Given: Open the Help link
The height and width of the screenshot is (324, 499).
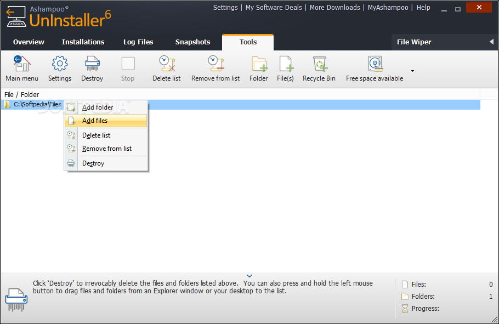Looking at the screenshot, I should (x=423, y=8).
